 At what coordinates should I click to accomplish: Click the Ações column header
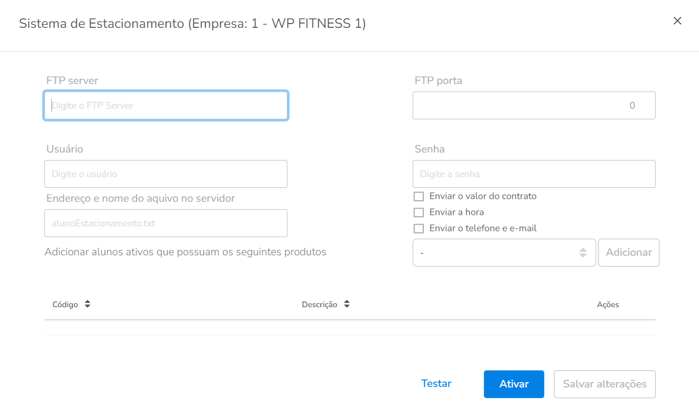(608, 305)
